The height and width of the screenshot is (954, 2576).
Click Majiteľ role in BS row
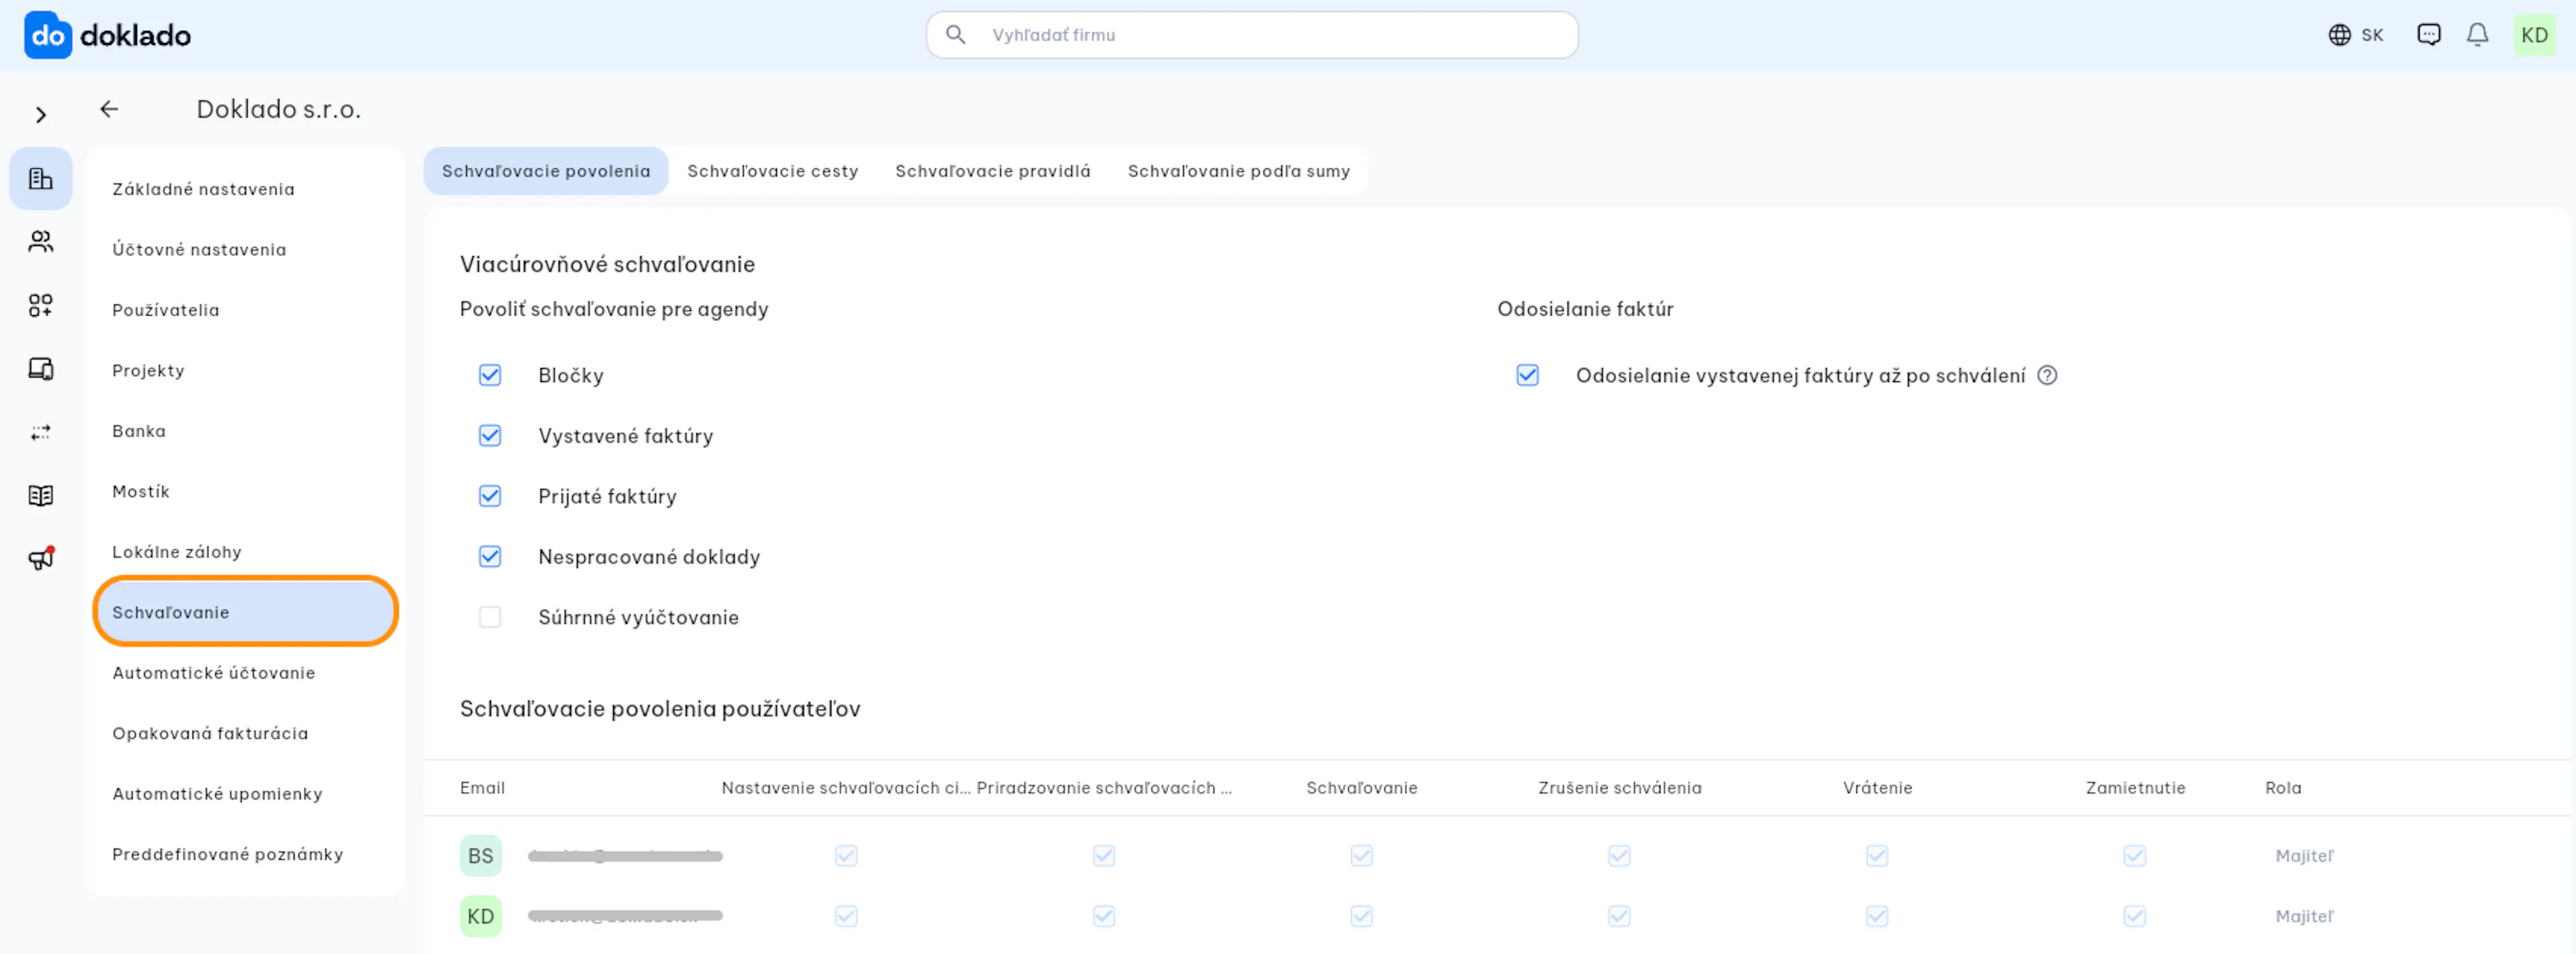2305,856
